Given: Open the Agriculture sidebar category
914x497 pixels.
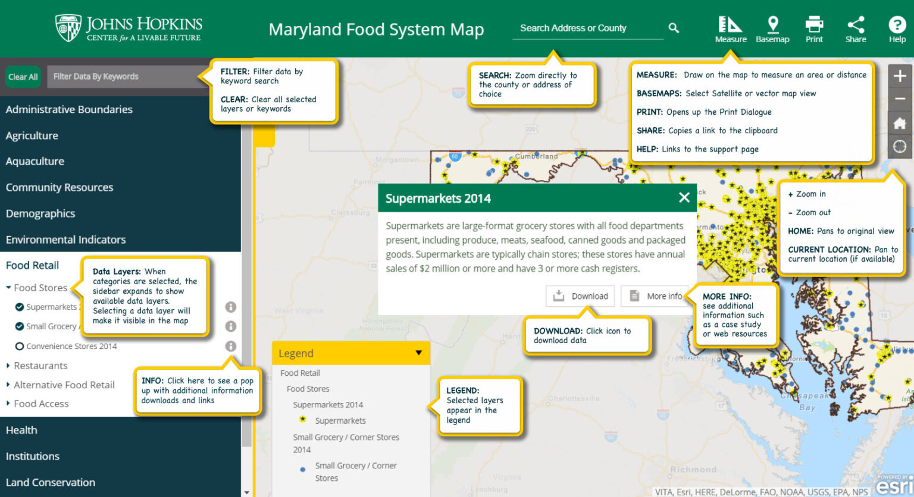Looking at the screenshot, I should click(32, 135).
